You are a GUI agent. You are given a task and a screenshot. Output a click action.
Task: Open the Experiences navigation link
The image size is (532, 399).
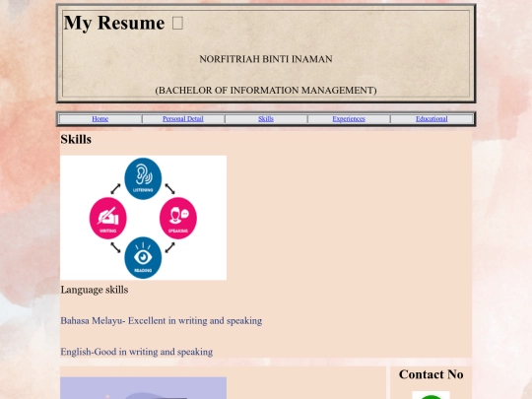[x=349, y=119]
